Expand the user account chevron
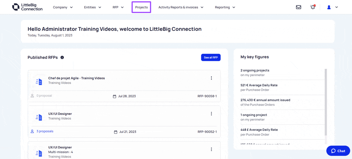 click(336, 7)
